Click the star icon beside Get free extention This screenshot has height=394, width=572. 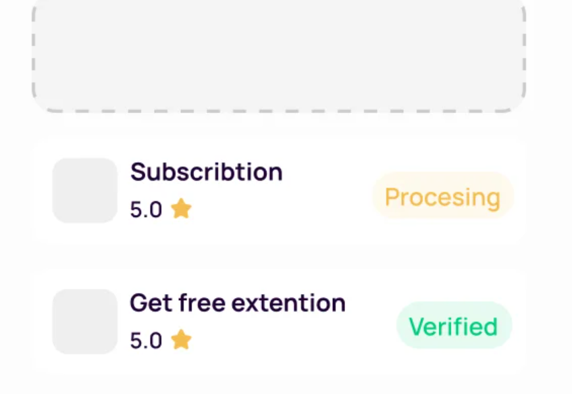(x=181, y=340)
